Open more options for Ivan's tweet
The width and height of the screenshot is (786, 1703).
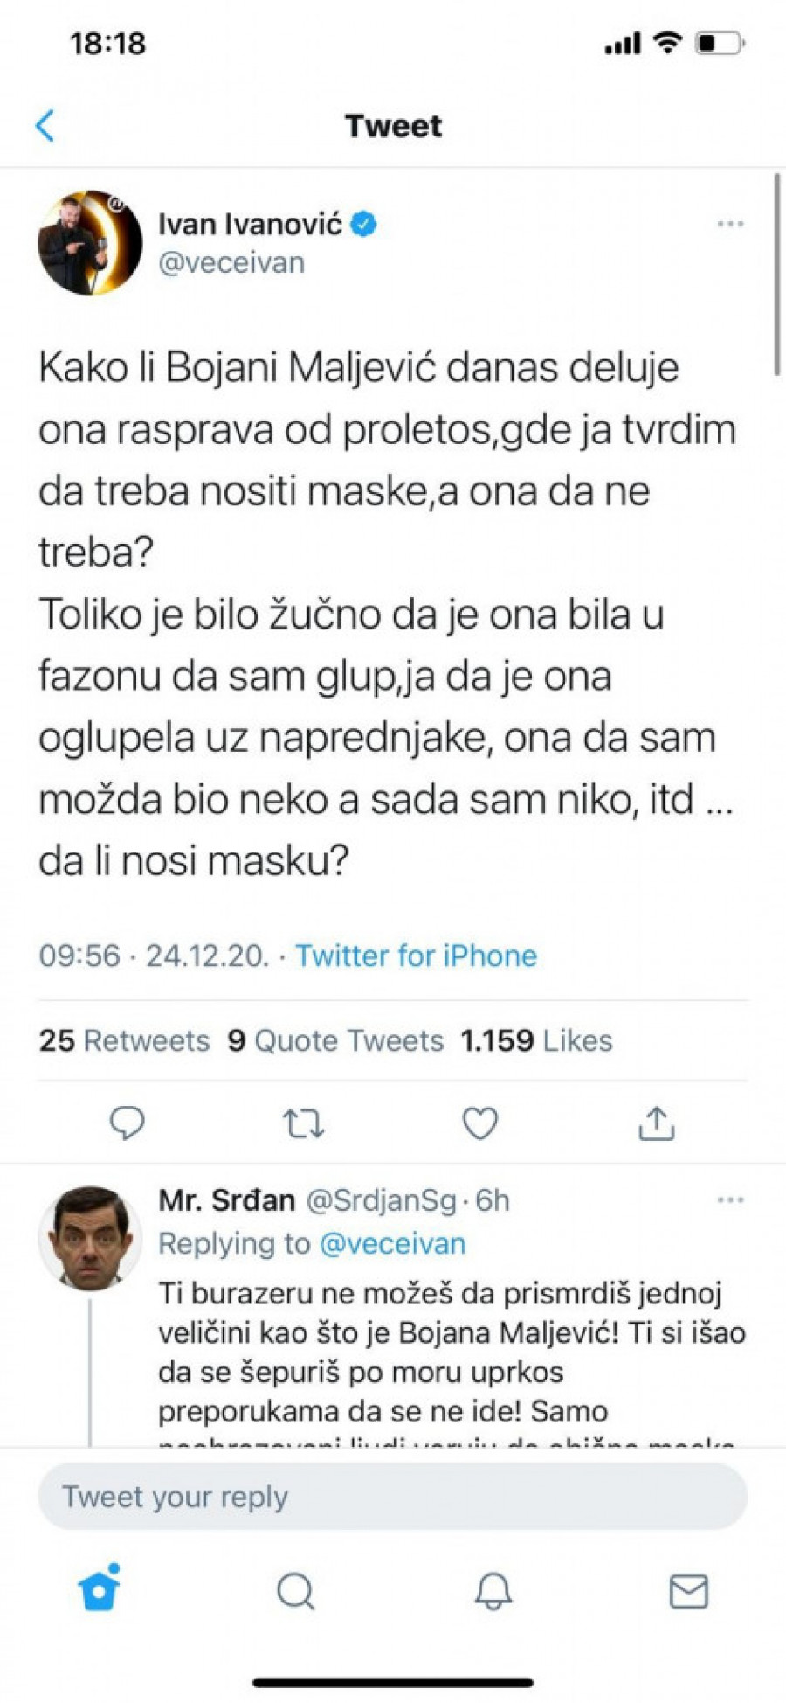tap(730, 225)
